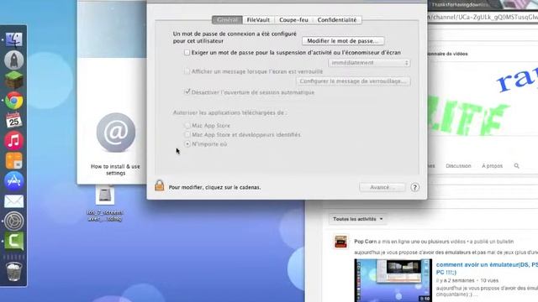Viewport: 538px width, 302px height.
Task: Open the 'À propos' channel tab
Action: (492, 166)
